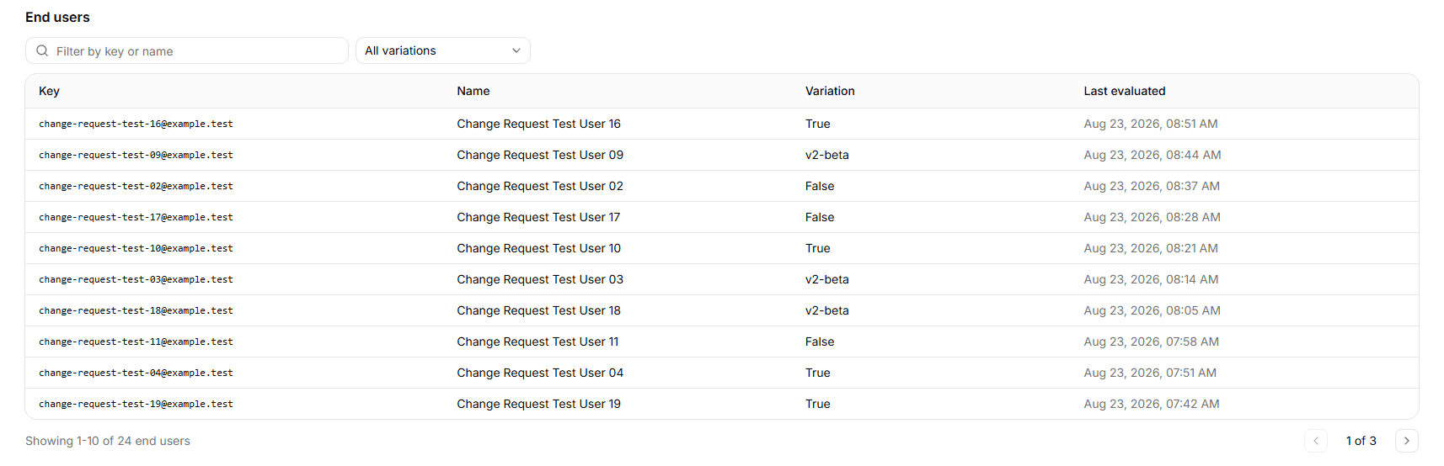
Task: Click timestamp Aug 23, 2026, 07:42 AM
Action: pyautogui.click(x=1152, y=404)
